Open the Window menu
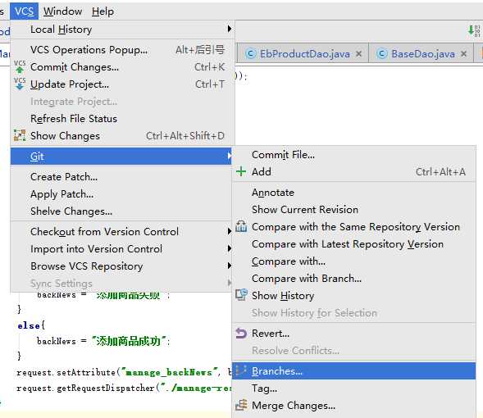 point(62,11)
